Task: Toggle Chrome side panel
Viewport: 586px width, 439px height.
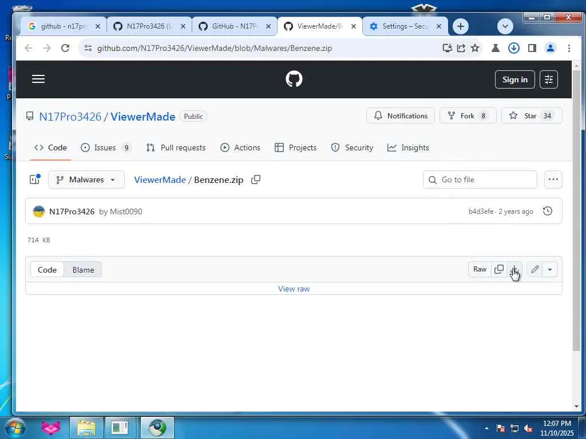Action: tap(532, 48)
